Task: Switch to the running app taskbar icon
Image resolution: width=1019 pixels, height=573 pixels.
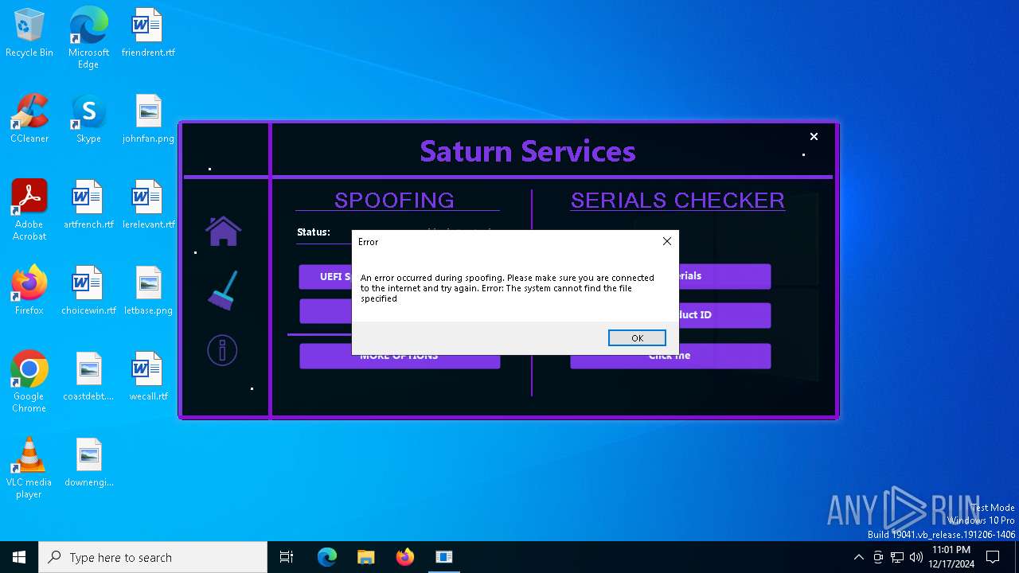Action: pyautogui.click(x=444, y=557)
